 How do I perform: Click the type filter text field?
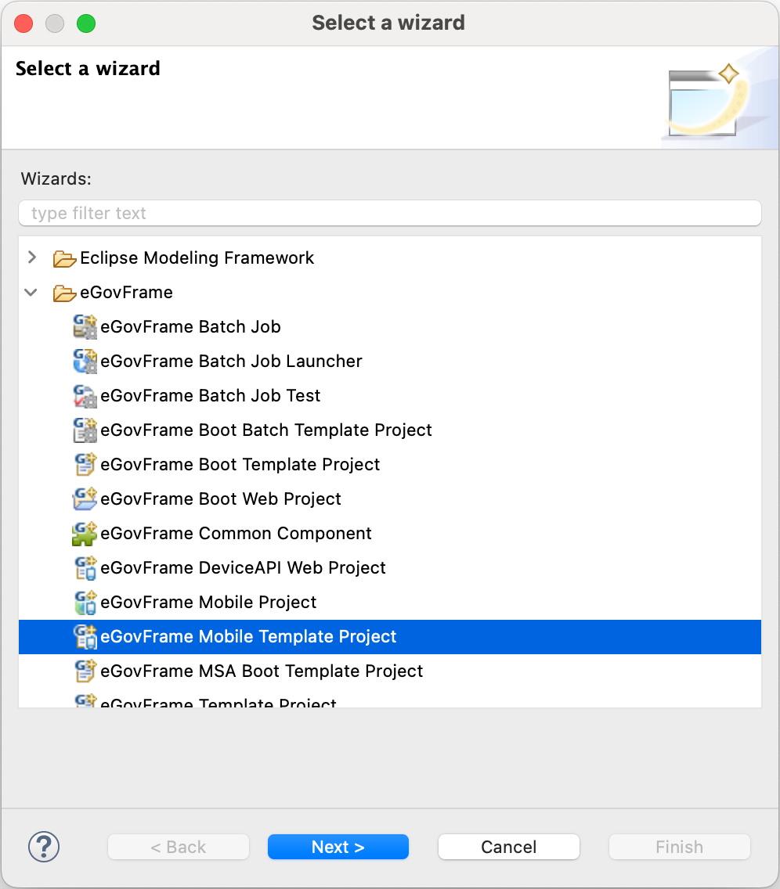click(x=389, y=213)
